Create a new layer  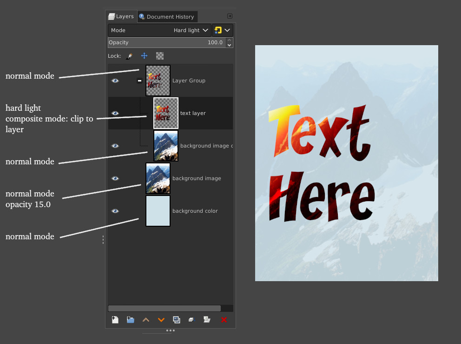click(x=115, y=320)
